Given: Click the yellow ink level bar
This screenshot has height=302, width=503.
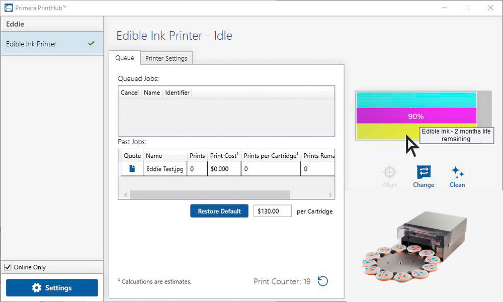Looking at the screenshot, I should [388, 132].
